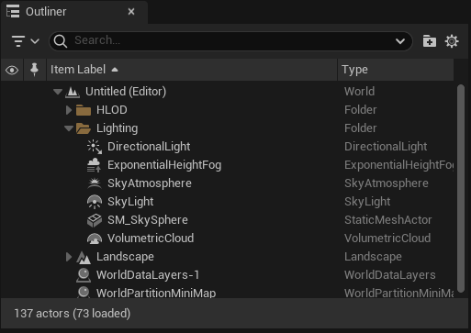Select the Landscape item label
The image size is (471, 333).
125,257
